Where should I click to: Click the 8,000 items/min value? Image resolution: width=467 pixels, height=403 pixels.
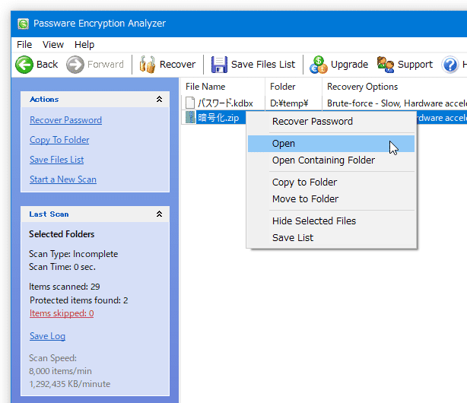[x=60, y=371]
